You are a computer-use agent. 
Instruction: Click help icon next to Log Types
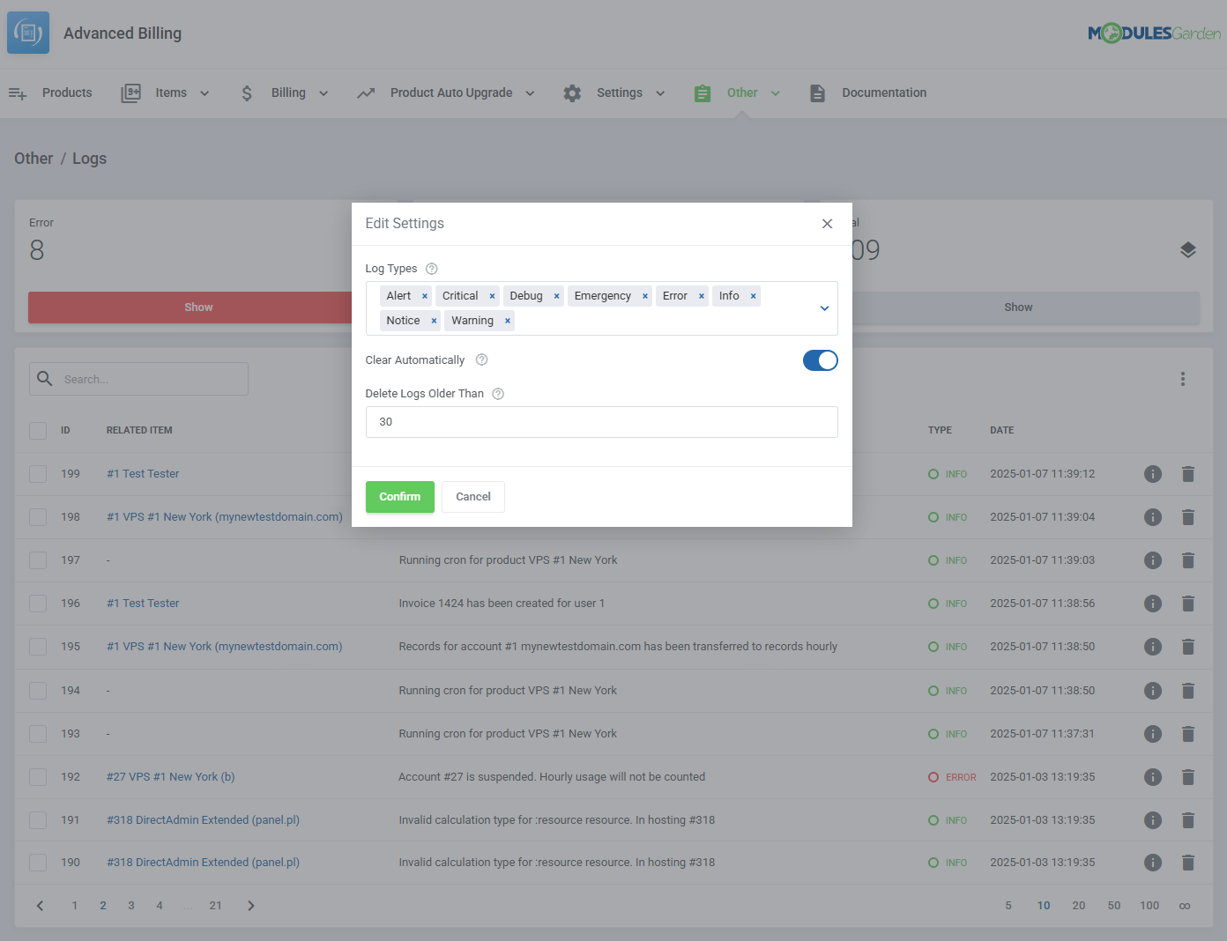[x=432, y=269]
